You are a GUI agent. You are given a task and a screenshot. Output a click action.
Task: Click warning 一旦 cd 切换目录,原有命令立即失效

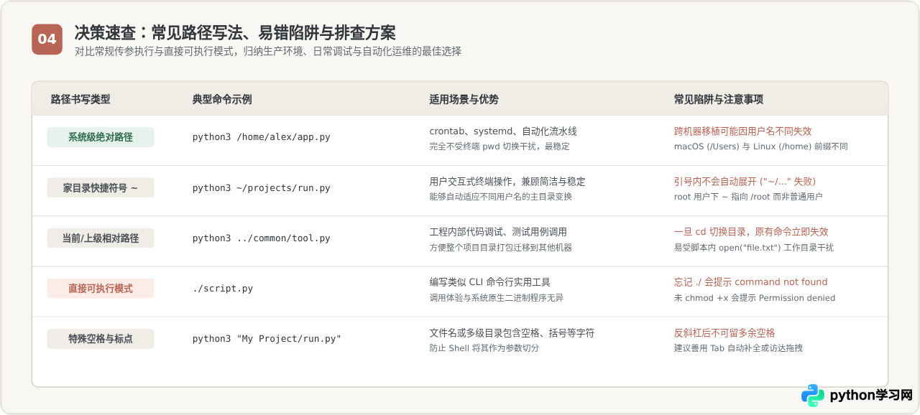751,232
